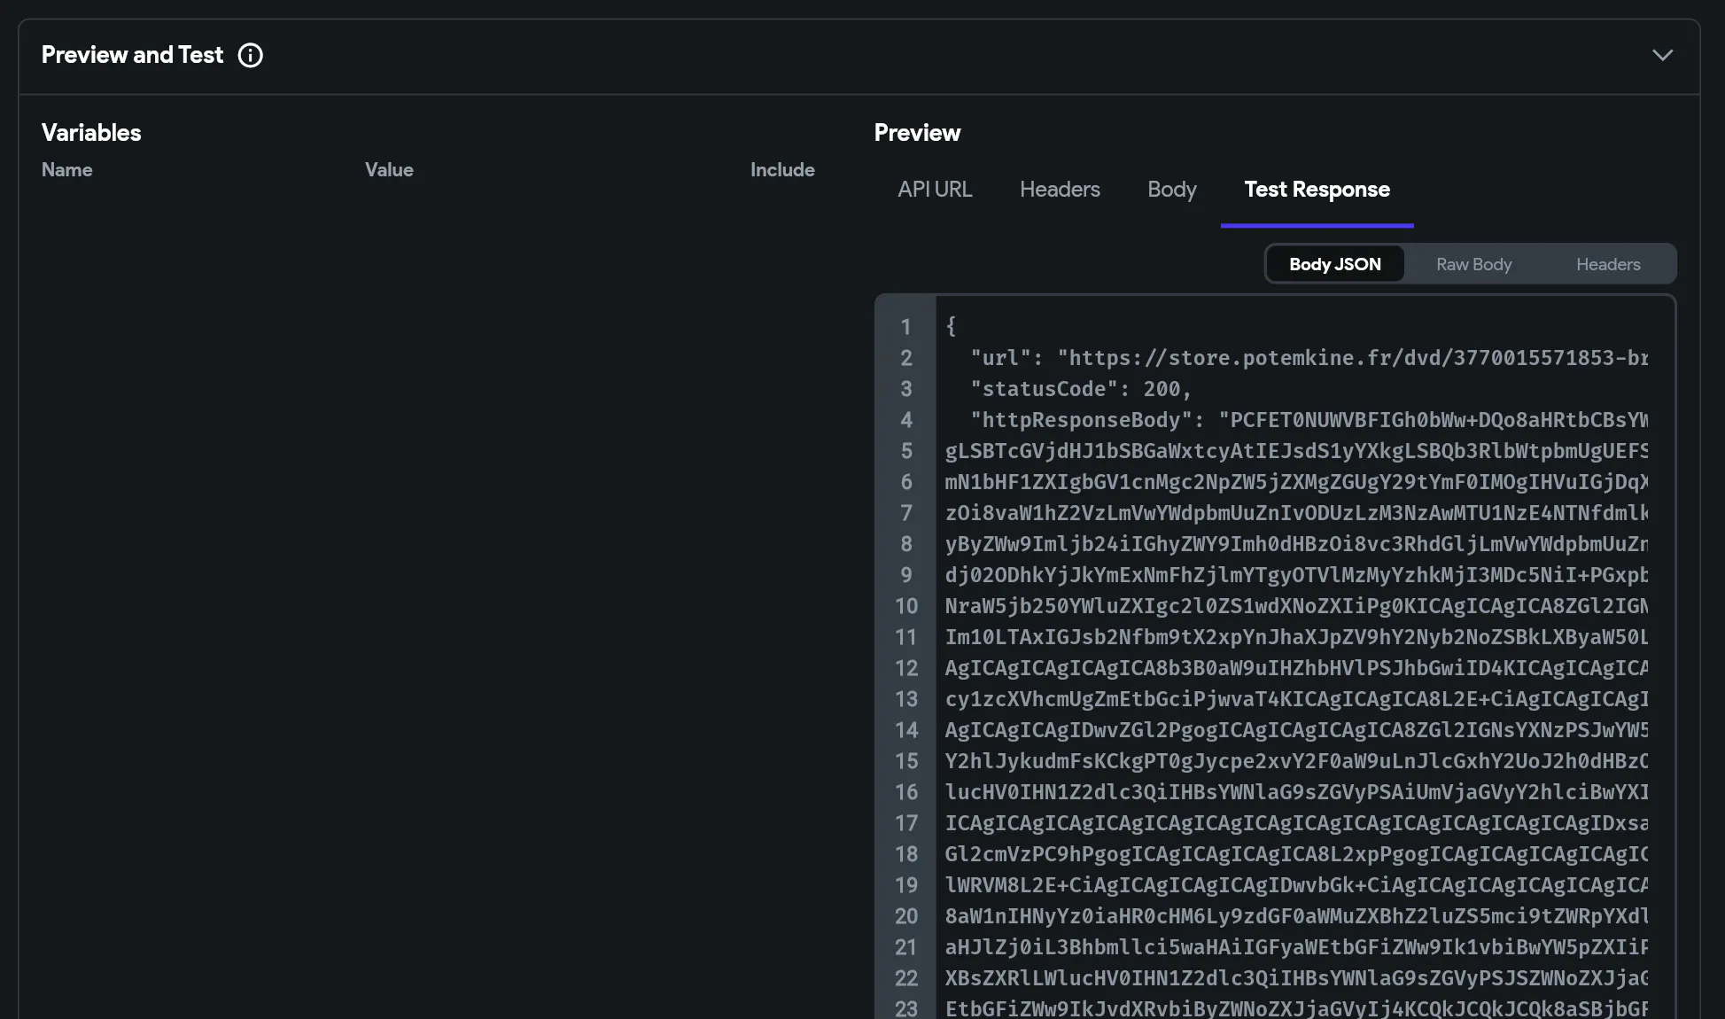Select the Test Response tab
This screenshot has height=1019, width=1725.
pos(1317,189)
